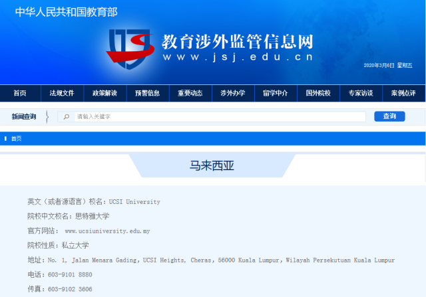This screenshot has width=426, height=297.
Task: Click the 中华人民共和国教育部 header text
Action: (x=67, y=12)
